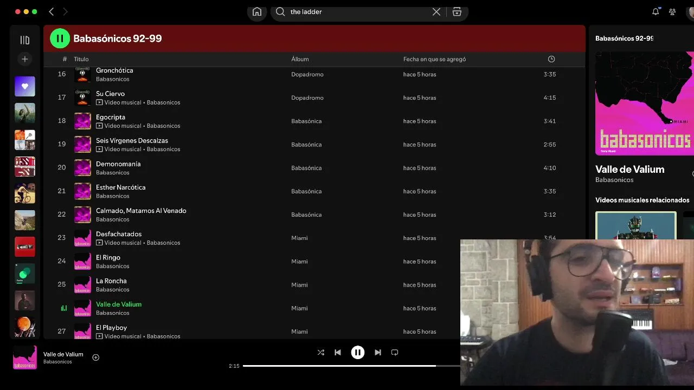Viewport: 694px width, 390px height.
Task: Click the macOS green fullscreen window button
Action: coord(35,11)
